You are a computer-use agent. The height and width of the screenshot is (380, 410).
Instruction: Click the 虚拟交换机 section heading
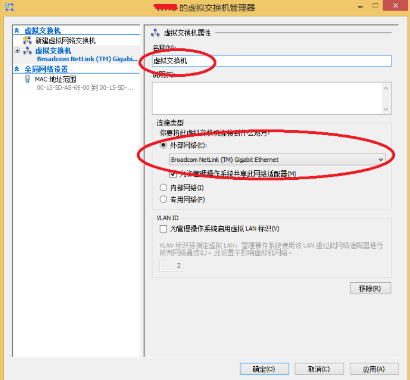click(x=43, y=30)
